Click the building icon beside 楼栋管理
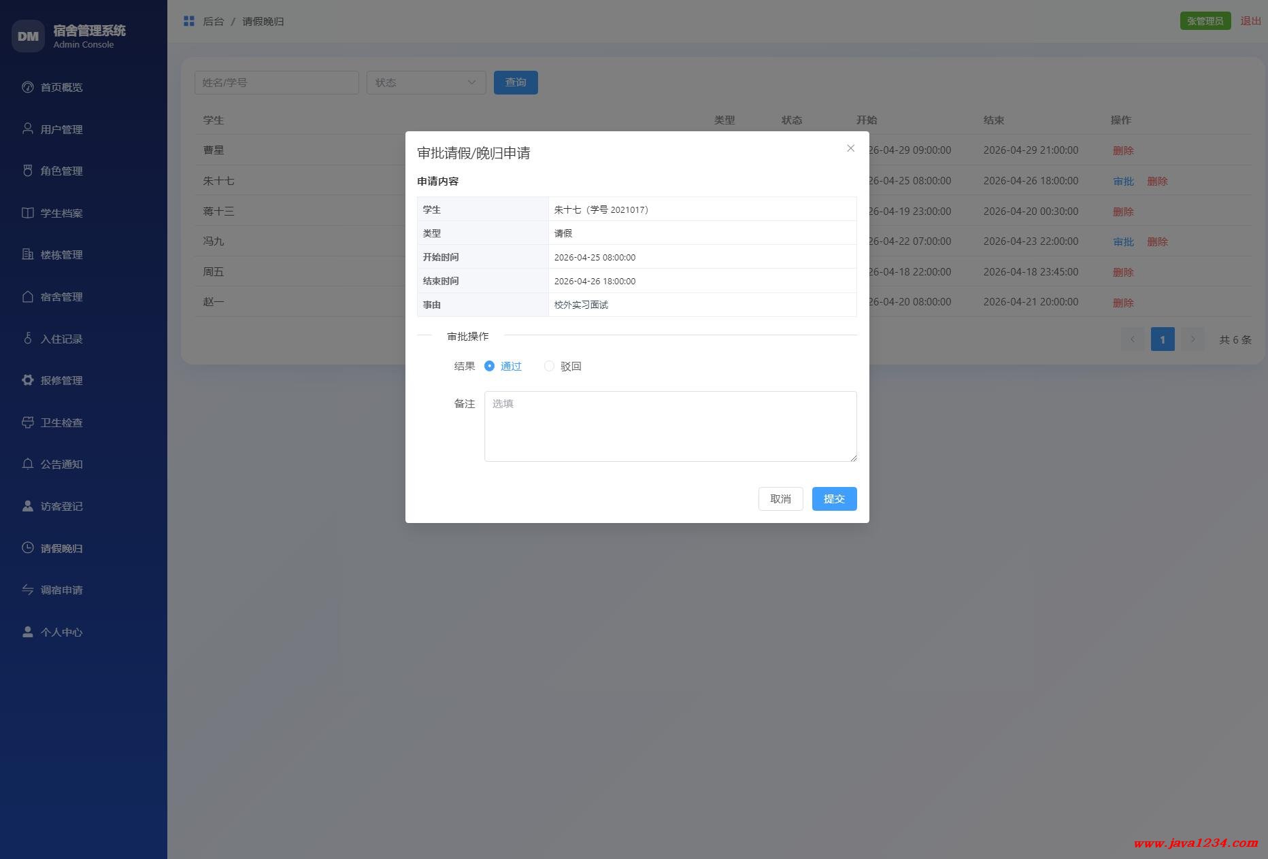 click(x=27, y=254)
